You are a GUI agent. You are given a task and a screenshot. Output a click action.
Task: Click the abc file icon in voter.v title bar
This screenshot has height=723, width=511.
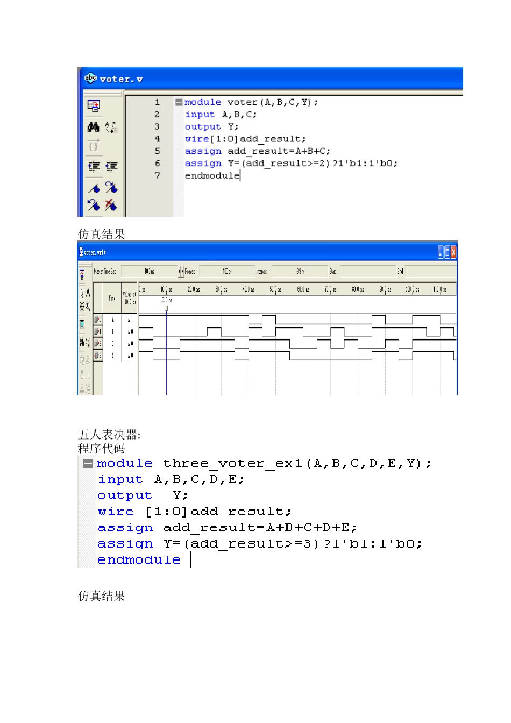click(90, 78)
